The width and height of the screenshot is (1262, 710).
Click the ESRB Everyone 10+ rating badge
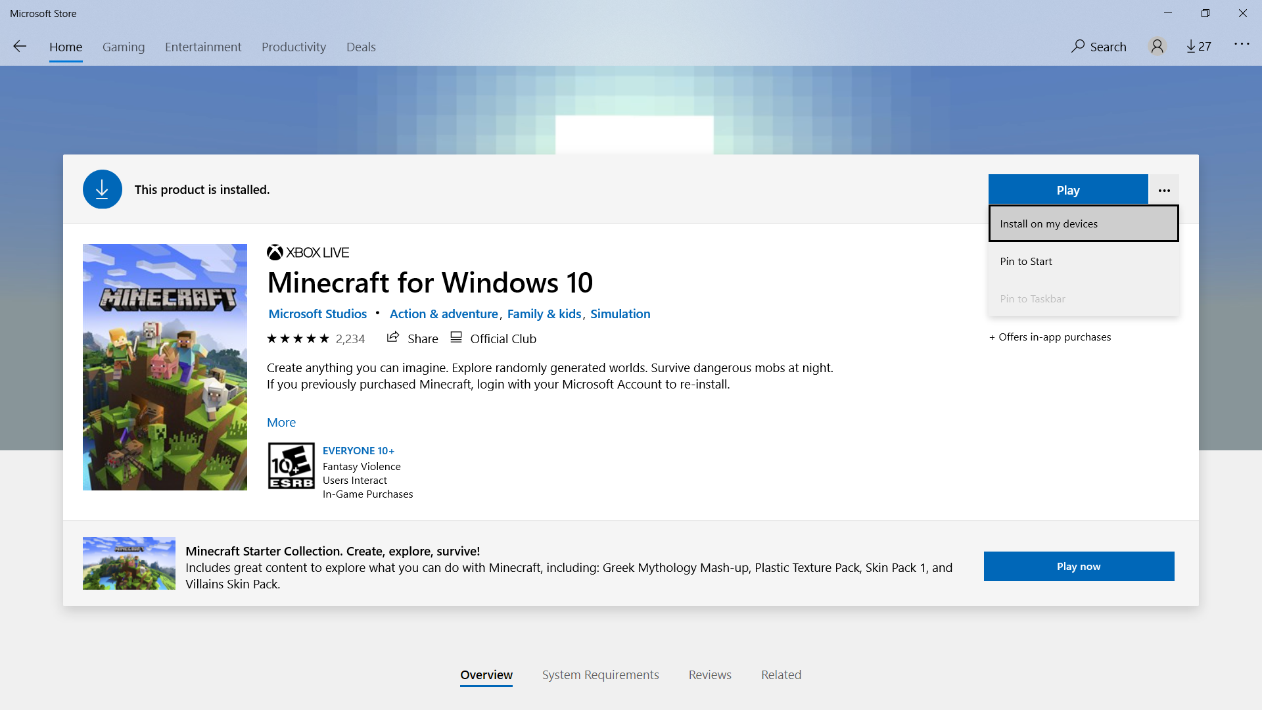[x=291, y=465]
